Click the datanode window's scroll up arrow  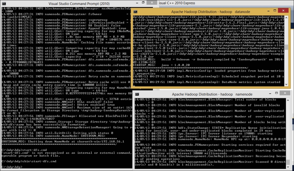pyautogui.click(x=286, y=18)
